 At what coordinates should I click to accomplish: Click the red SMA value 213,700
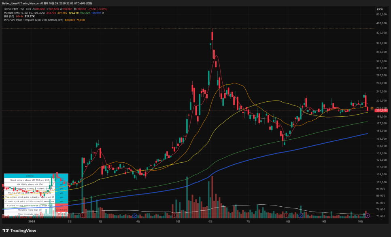click(51, 13)
